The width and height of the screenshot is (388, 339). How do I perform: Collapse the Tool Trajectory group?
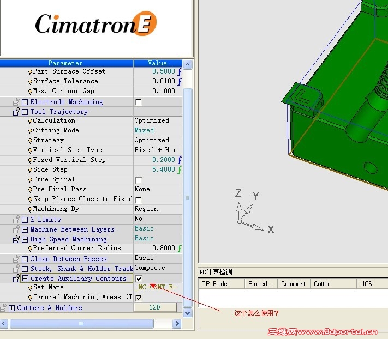coord(25,112)
